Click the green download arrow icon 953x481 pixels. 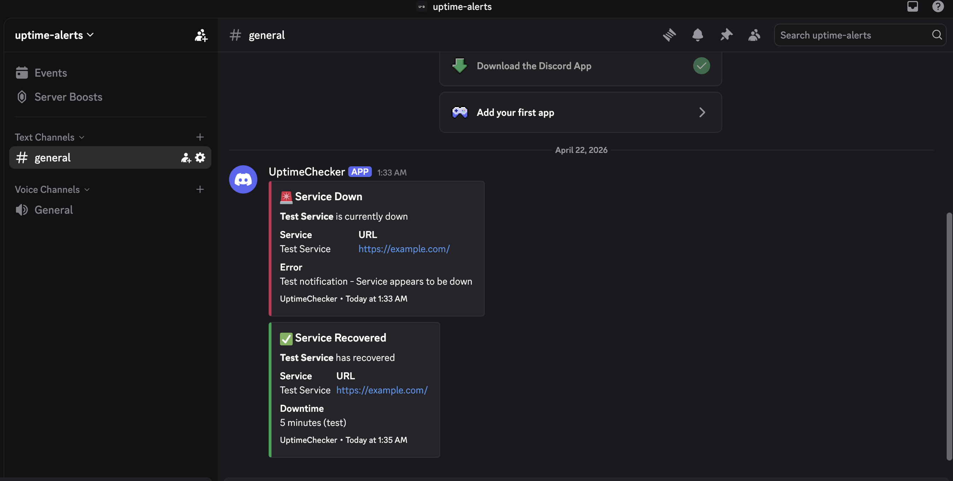pyautogui.click(x=460, y=66)
